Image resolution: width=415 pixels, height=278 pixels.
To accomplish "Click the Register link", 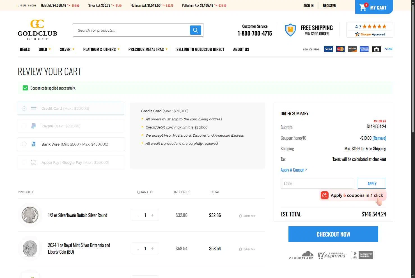I will coord(329,6).
